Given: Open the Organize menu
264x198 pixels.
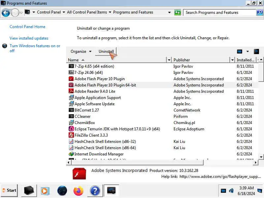Looking at the screenshot, I should [81, 51].
